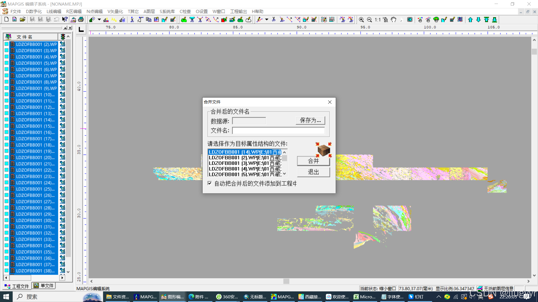Click the open folder toolbar icon

(x=23, y=19)
